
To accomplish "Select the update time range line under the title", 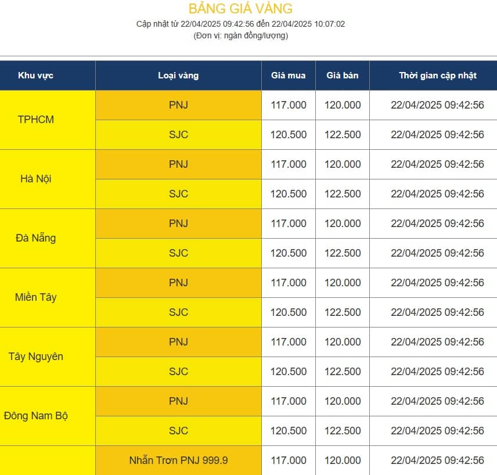I will click(240, 24).
